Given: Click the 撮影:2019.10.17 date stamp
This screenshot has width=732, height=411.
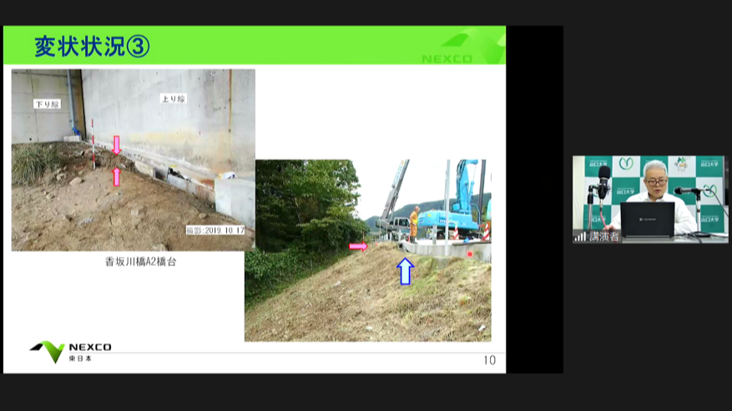Looking at the screenshot, I should (x=216, y=229).
